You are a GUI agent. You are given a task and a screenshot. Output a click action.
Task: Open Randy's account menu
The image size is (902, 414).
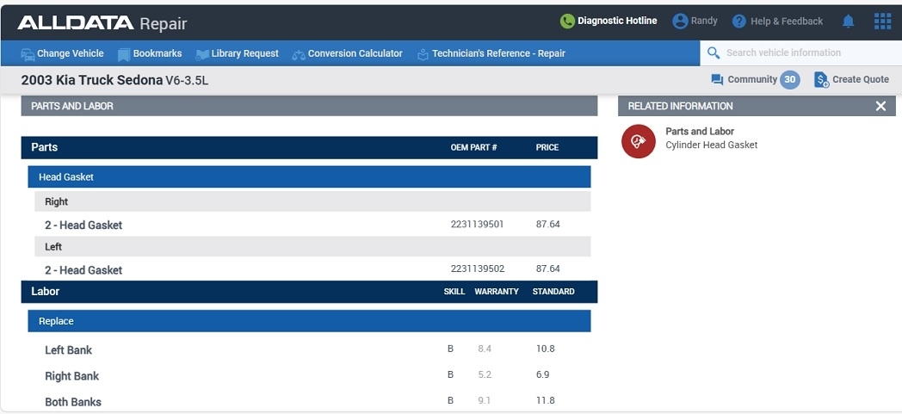tap(703, 21)
